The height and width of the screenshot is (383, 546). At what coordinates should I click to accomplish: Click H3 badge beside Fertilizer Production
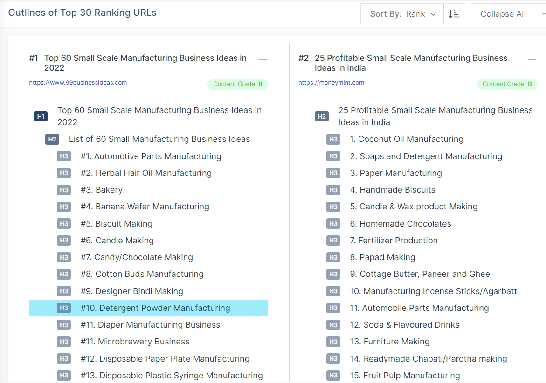pos(333,241)
